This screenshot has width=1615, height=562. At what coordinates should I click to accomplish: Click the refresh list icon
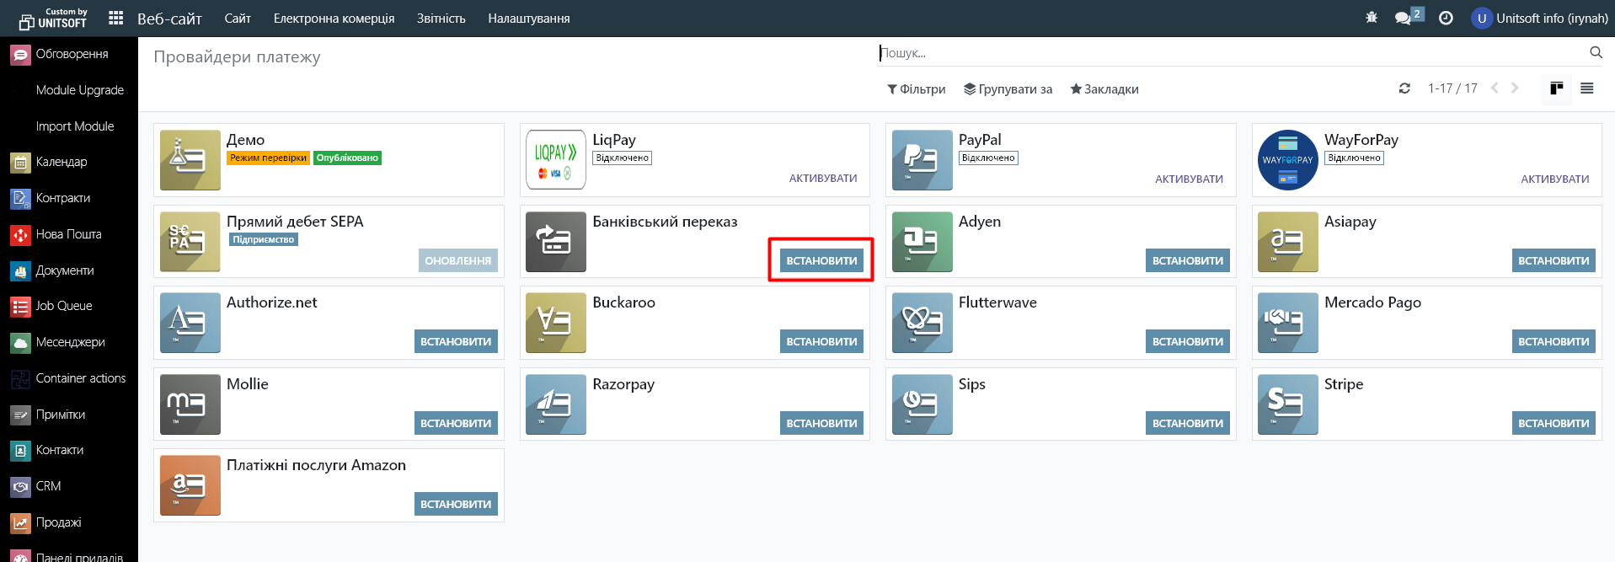[1404, 88]
